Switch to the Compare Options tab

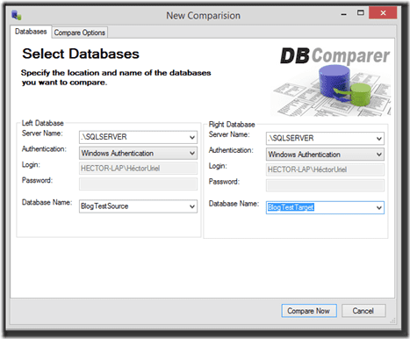pos(80,32)
